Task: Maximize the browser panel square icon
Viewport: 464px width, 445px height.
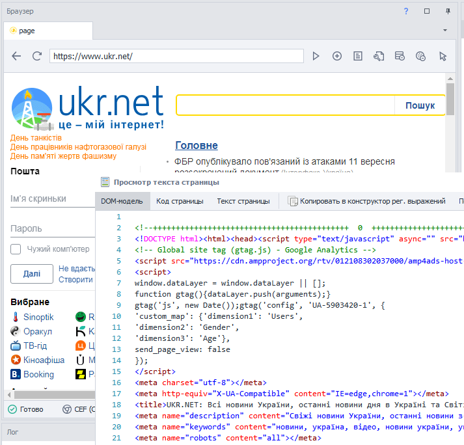Action: [x=427, y=11]
